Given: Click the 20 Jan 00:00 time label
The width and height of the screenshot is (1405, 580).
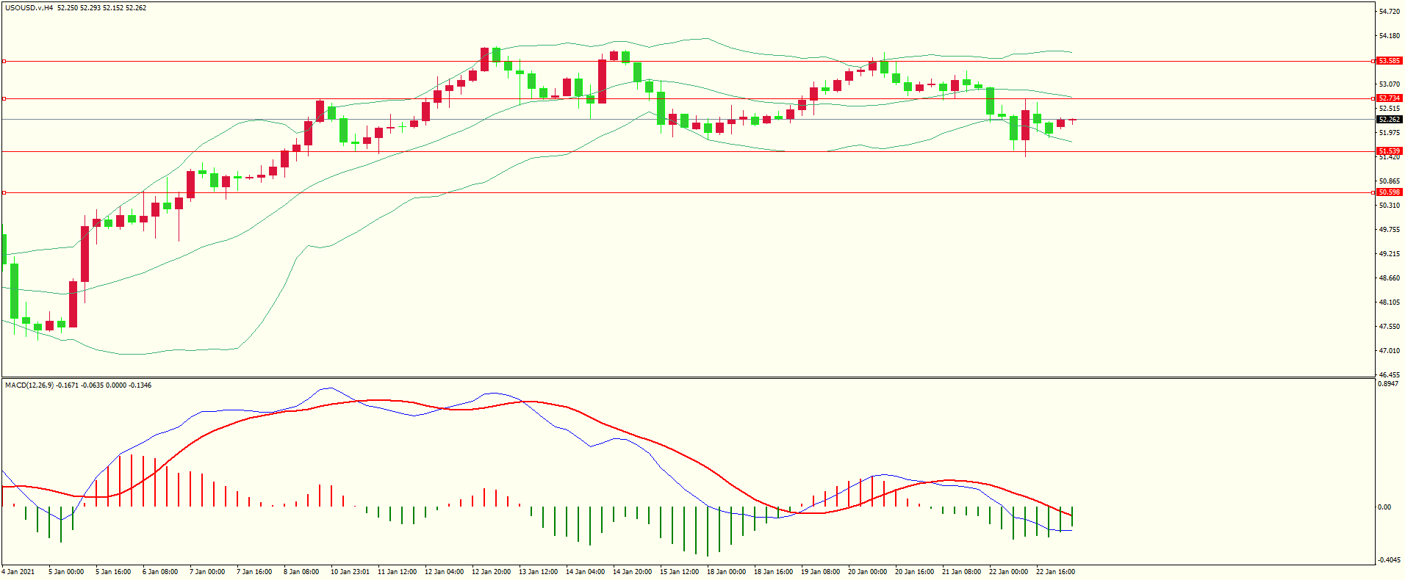Looking at the screenshot, I should 867,572.
